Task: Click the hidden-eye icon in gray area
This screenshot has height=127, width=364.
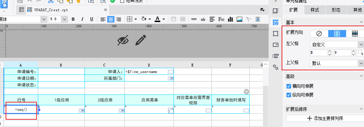Action: tap(123, 40)
